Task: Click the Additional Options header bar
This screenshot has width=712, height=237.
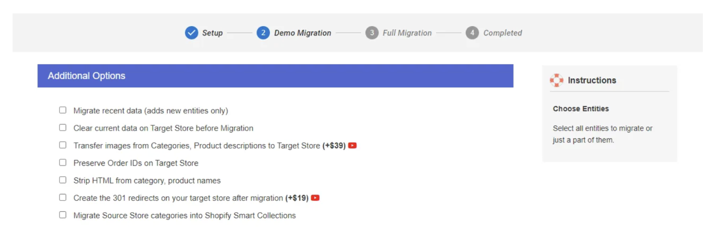Action: (275, 76)
